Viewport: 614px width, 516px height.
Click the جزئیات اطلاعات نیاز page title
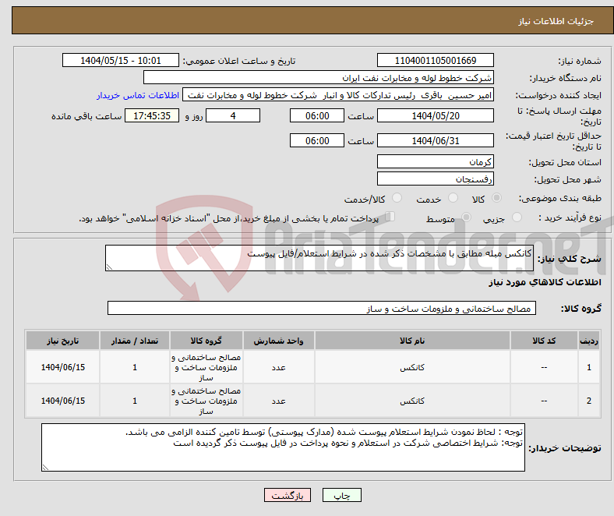coord(556,21)
